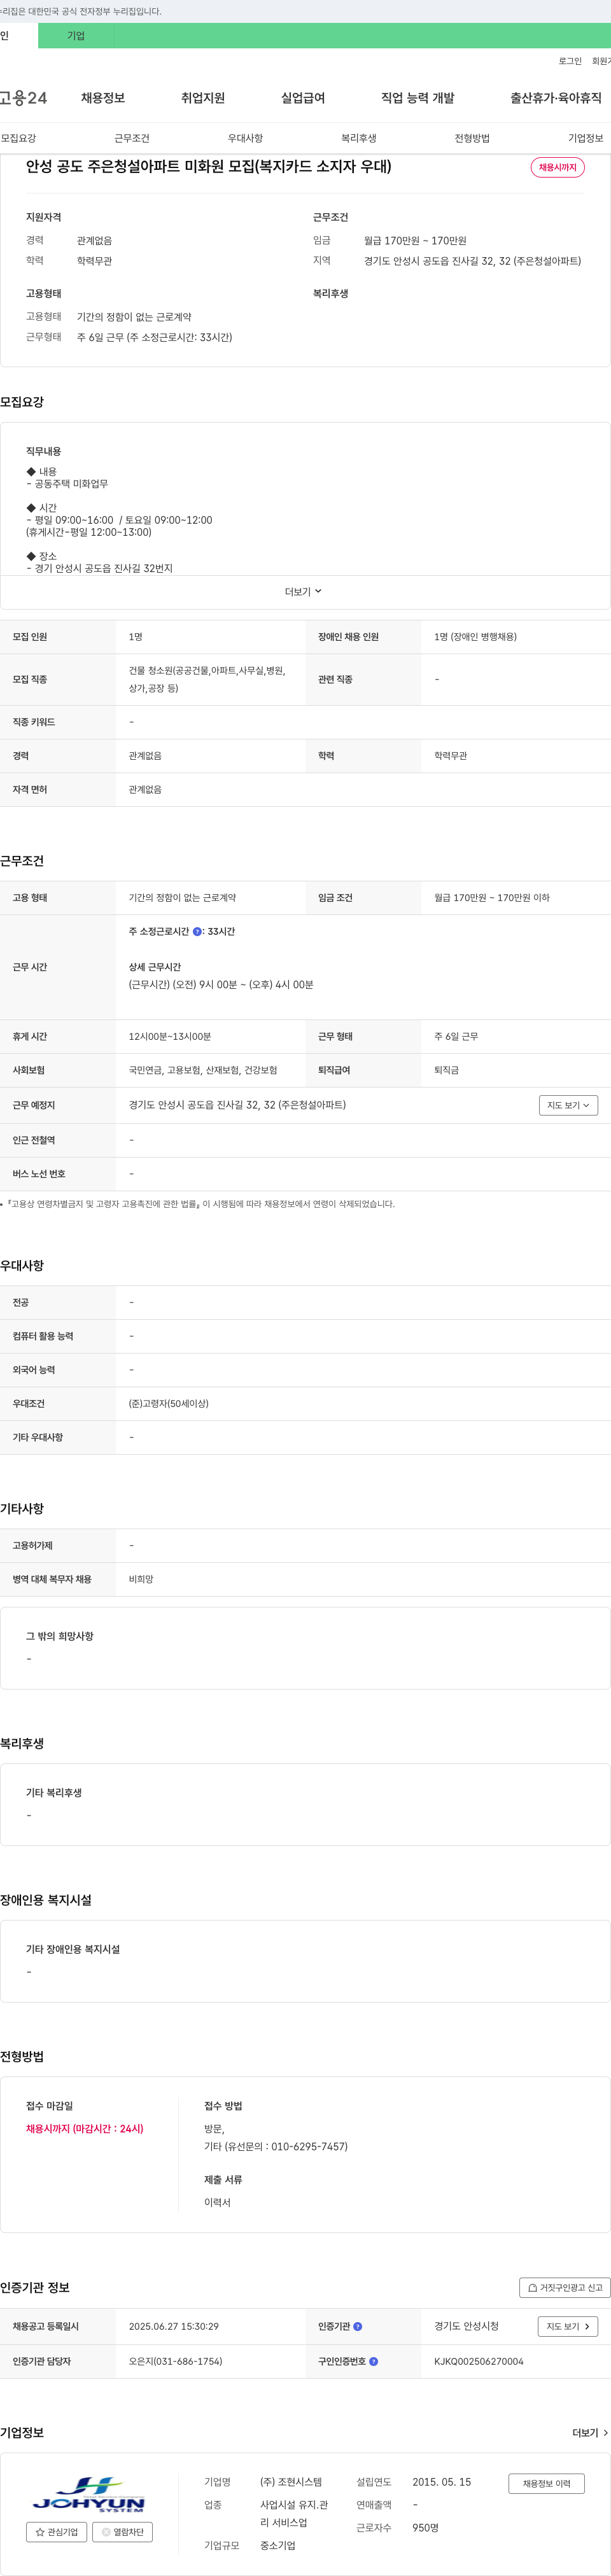
Task: Report false ad via 거짓구인광고 신고
Action: [x=565, y=2288]
